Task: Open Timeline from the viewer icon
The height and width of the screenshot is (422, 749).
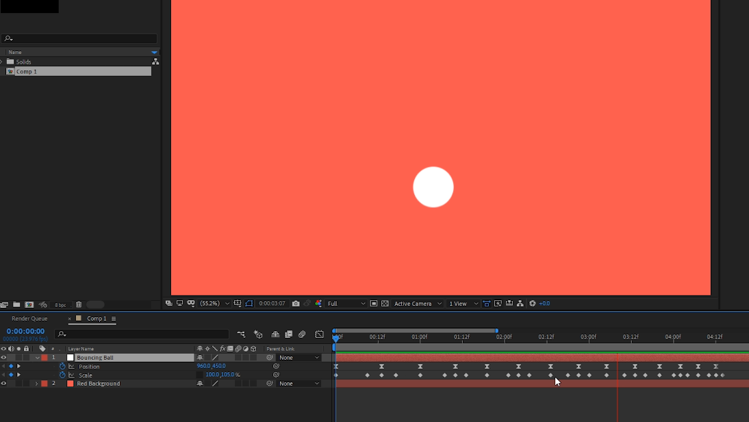Action: 509,303
